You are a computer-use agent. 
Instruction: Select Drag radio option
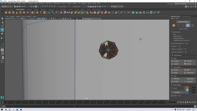(x=172, y=34)
